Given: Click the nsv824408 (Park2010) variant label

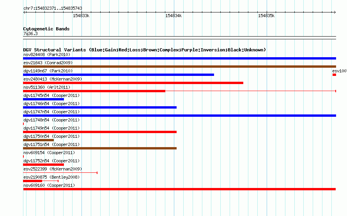Looking at the screenshot, I should click(47, 54).
